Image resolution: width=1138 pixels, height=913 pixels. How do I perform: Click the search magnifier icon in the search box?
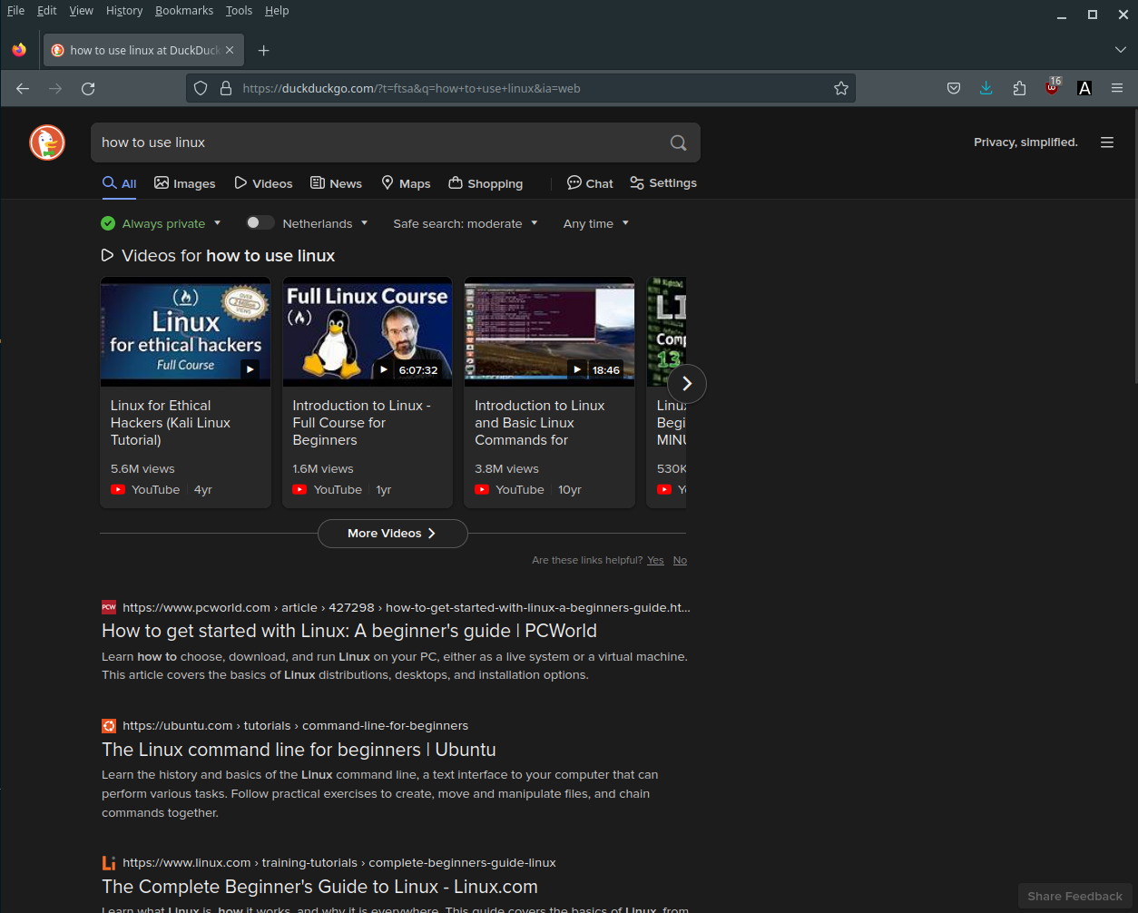tap(678, 142)
